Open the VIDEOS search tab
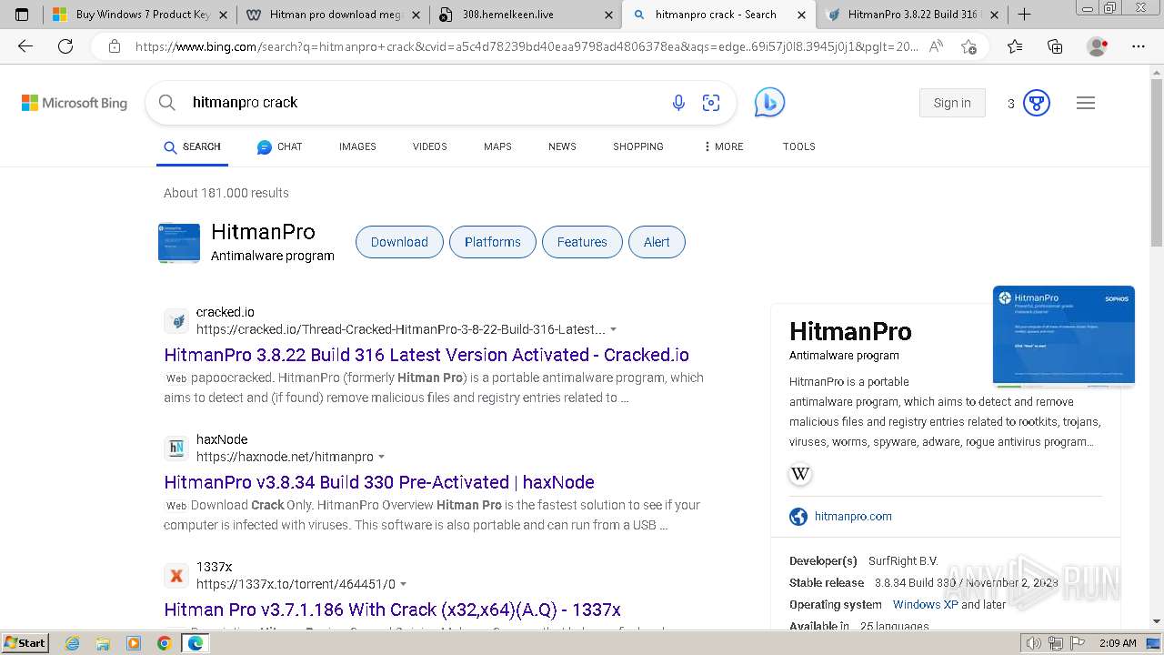1164x655 pixels. [x=429, y=146]
